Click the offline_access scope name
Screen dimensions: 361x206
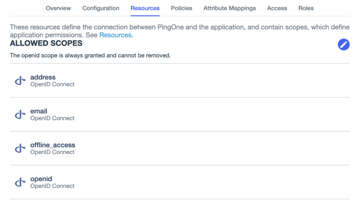(52, 145)
